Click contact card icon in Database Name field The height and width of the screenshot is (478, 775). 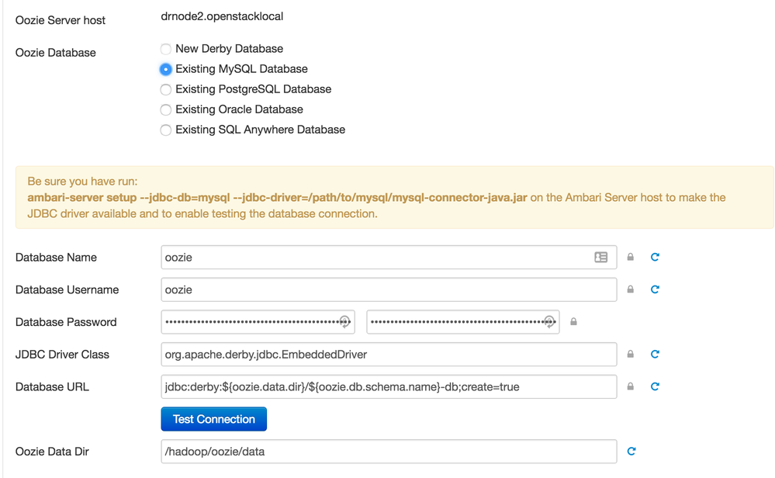[x=600, y=258]
